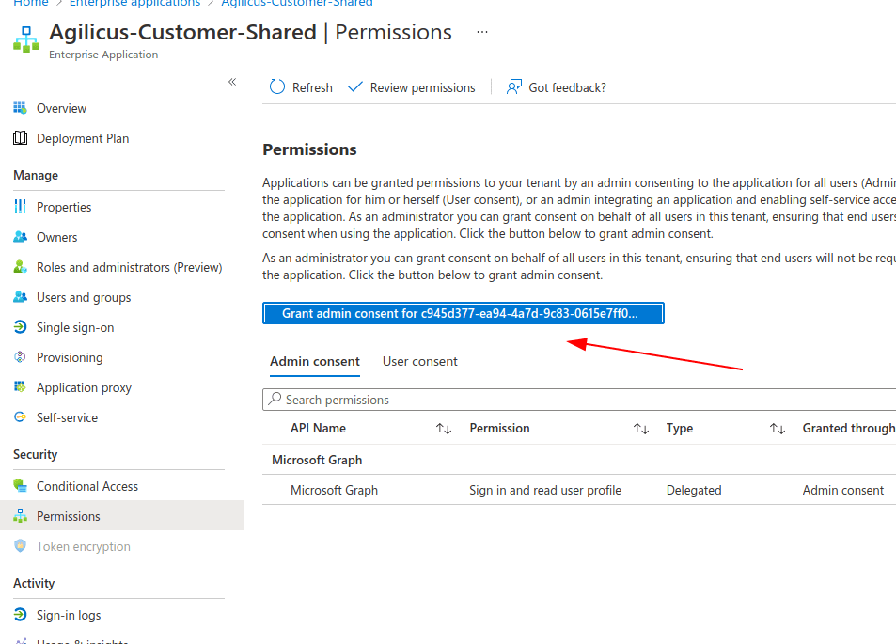
Task: Click the Refresh circular arrow icon
Action: pos(277,86)
